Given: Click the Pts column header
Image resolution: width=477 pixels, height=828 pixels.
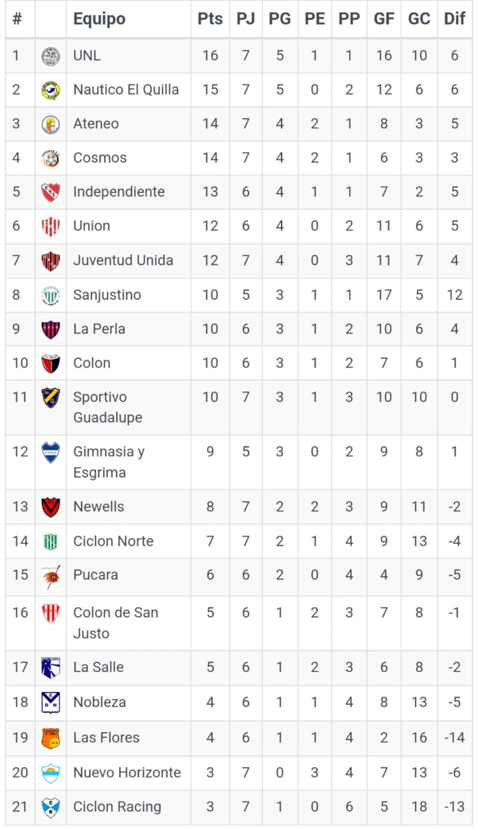Looking at the screenshot, I should pos(210,19).
